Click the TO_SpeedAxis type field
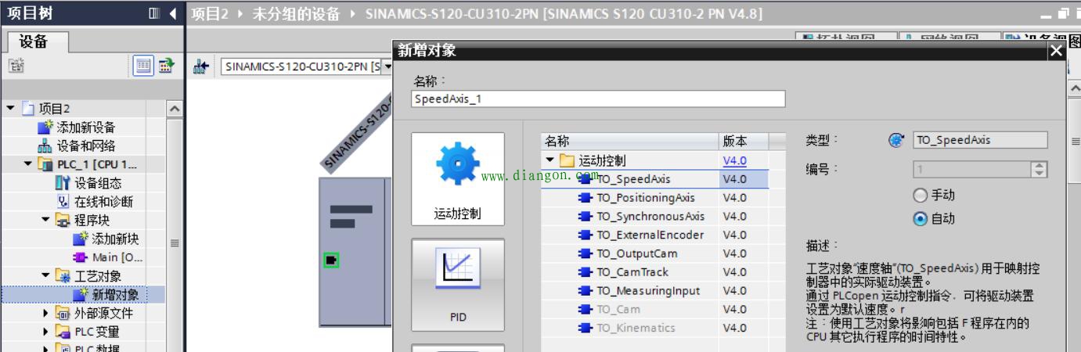This screenshot has width=1081, height=352. pos(980,140)
